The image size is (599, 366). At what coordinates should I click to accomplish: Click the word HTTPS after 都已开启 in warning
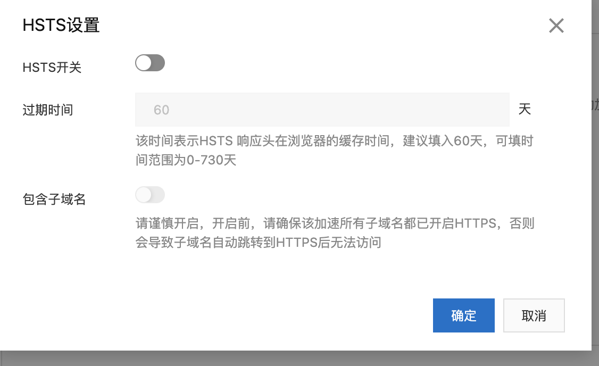pyautogui.click(x=476, y=223)
